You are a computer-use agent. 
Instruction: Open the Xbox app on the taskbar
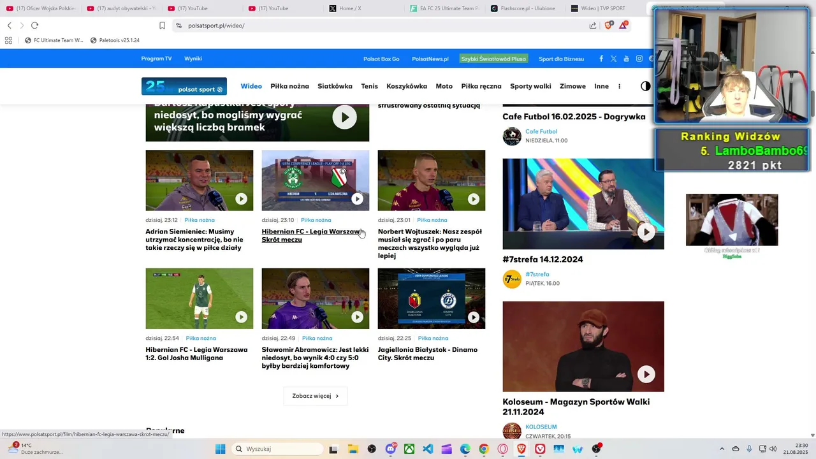[409, 449]
